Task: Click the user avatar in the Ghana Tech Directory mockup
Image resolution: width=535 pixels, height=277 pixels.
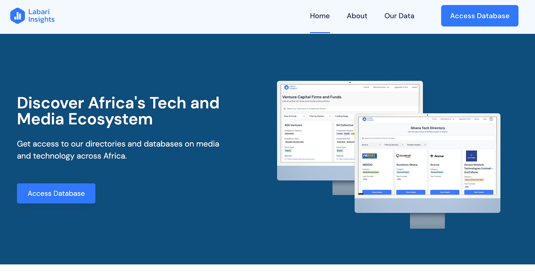Action: (491, 119)
